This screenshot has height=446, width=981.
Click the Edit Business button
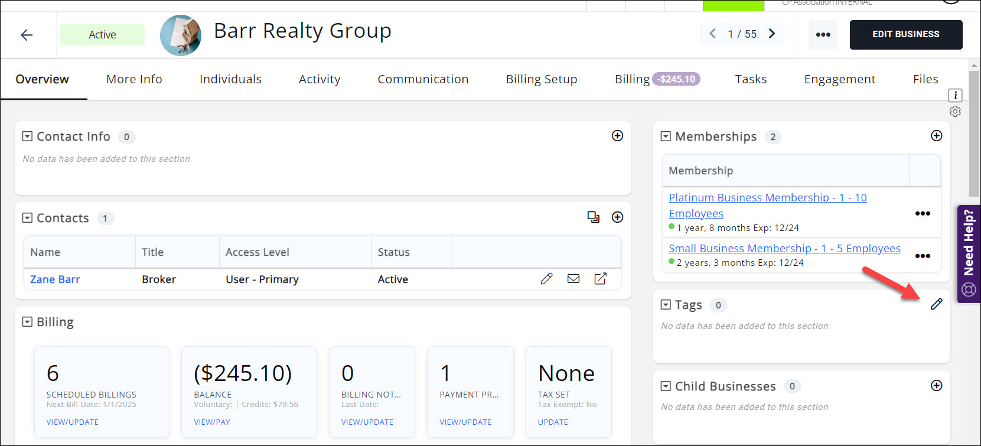[905, 34]
